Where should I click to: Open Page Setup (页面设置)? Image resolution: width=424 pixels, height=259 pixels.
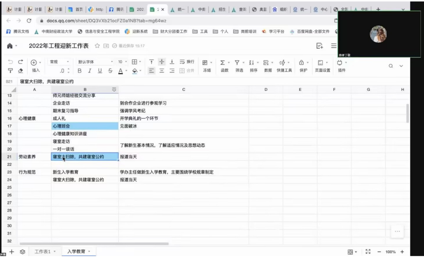pos(322,66)
